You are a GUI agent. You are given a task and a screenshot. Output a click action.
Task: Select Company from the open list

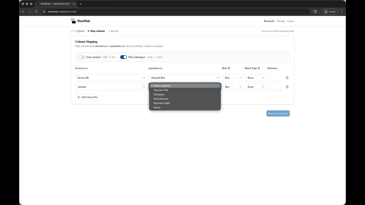(x=185, y=95)
